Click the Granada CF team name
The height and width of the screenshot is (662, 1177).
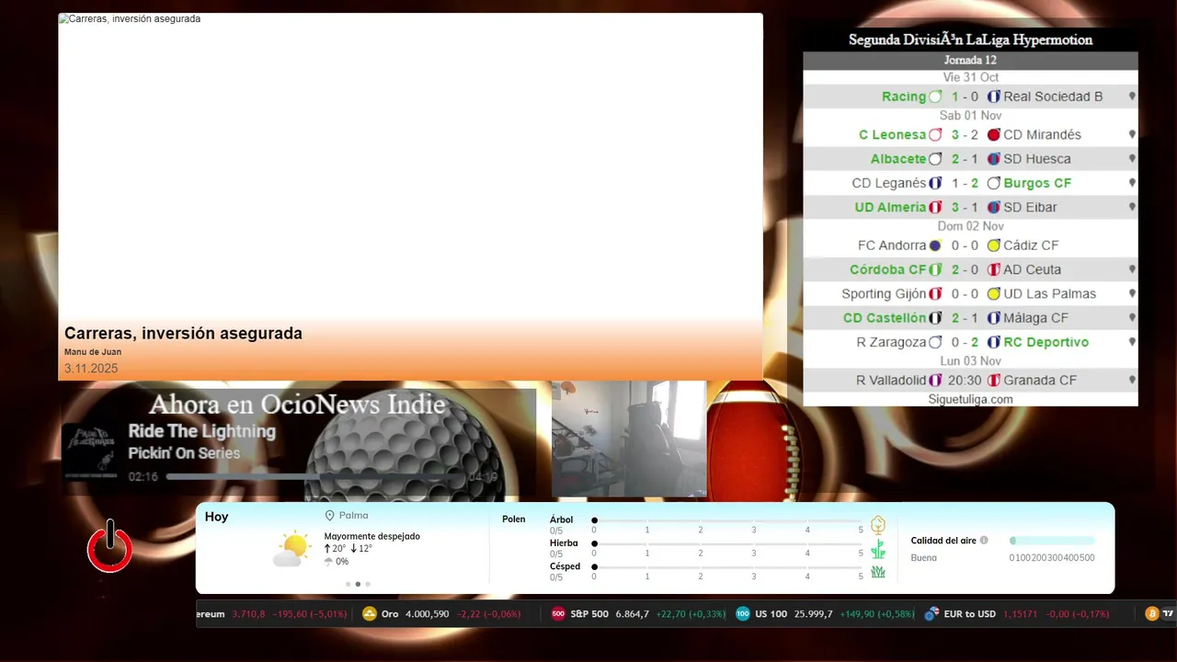pos(1040,380)
